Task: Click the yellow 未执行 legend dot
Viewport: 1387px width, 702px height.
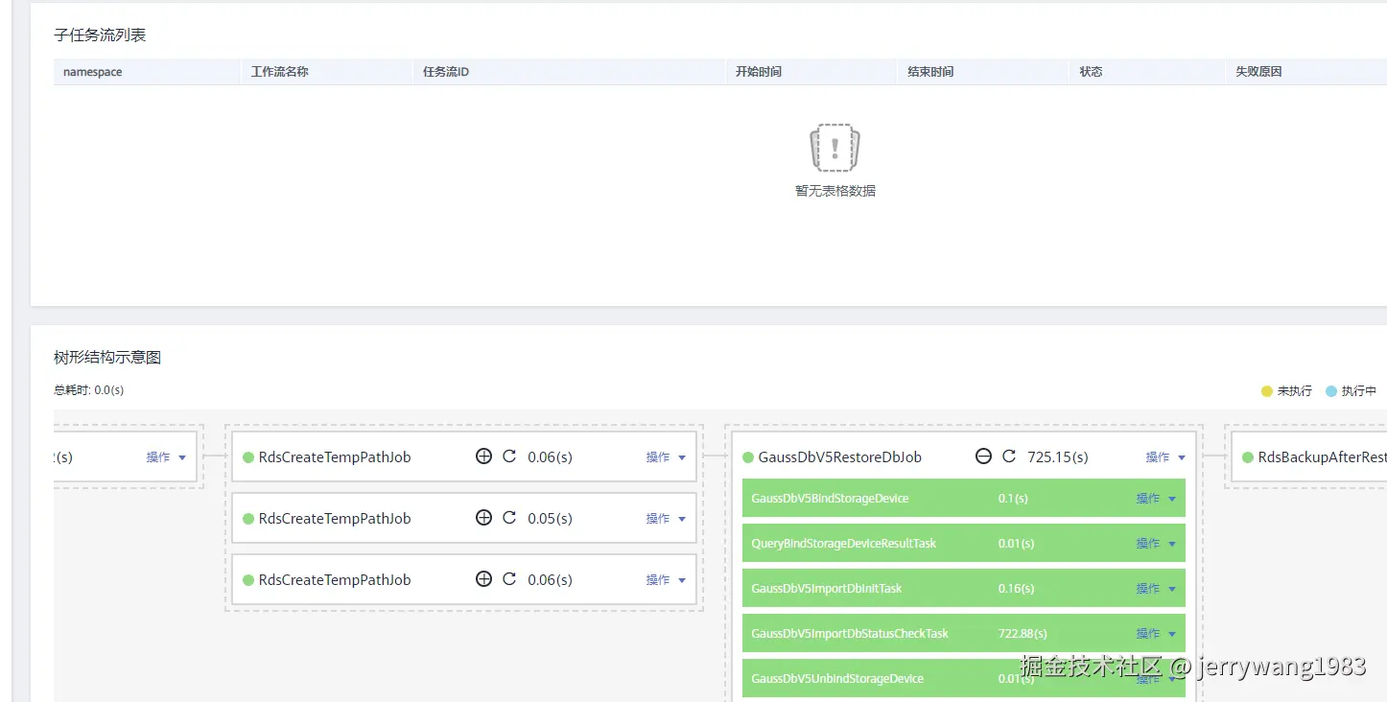Action: coord(1267,391)
